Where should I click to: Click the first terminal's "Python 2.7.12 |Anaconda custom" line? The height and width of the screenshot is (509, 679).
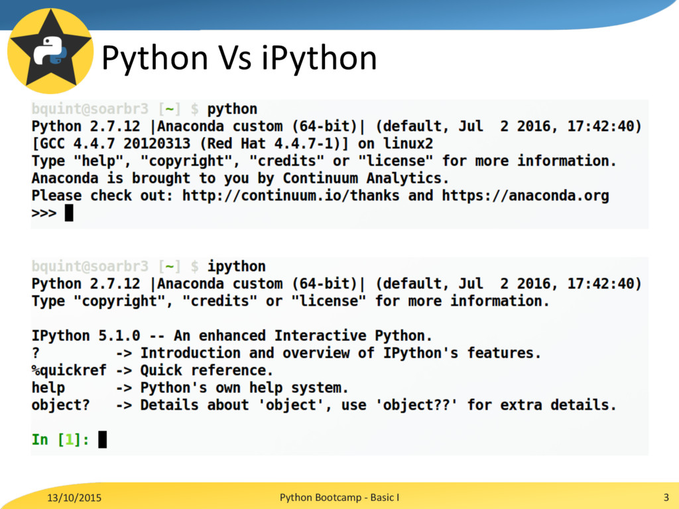point(336,127)
